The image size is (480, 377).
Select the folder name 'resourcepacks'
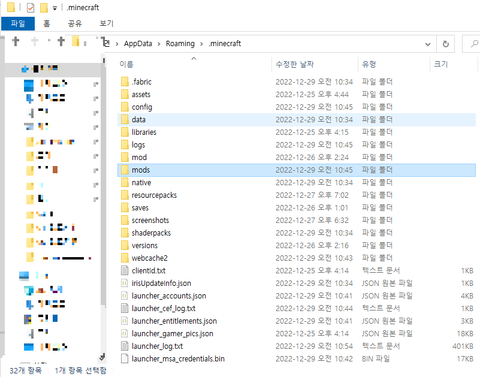point(154,195)
